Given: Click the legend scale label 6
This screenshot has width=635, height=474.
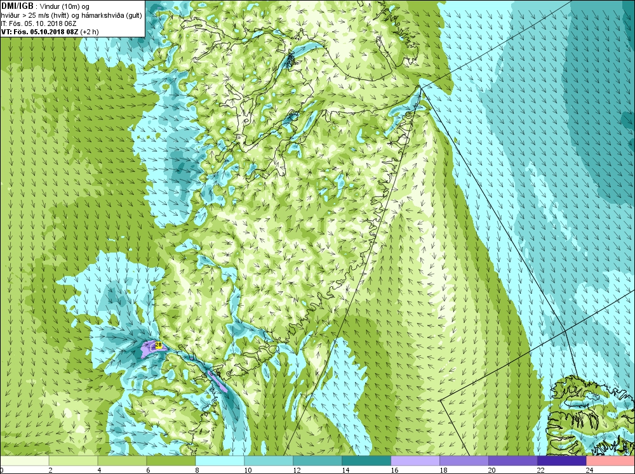Looking at the screenshot, I should 148,470.
